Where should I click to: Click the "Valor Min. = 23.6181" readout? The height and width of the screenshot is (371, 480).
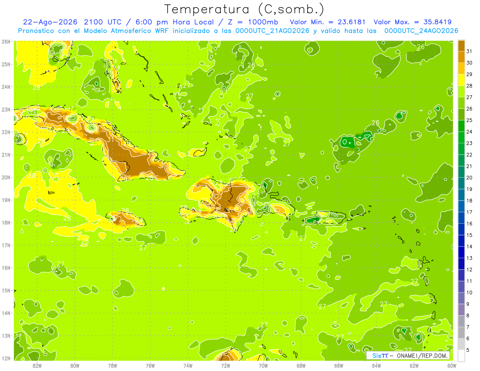[328, 22]
